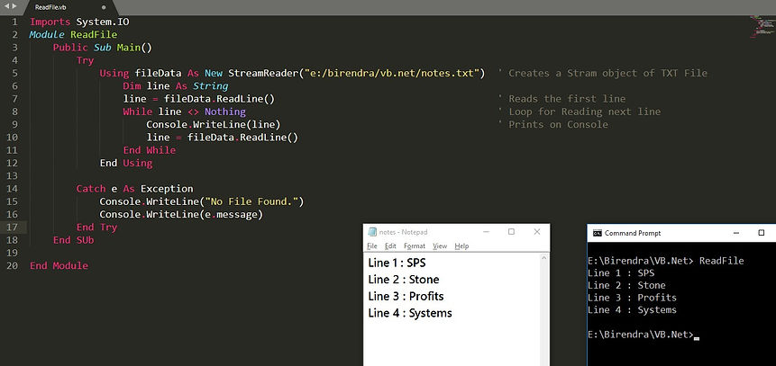Go to previous tab with left arrow
Screen dimensions: 776x366
pos(6,6)
